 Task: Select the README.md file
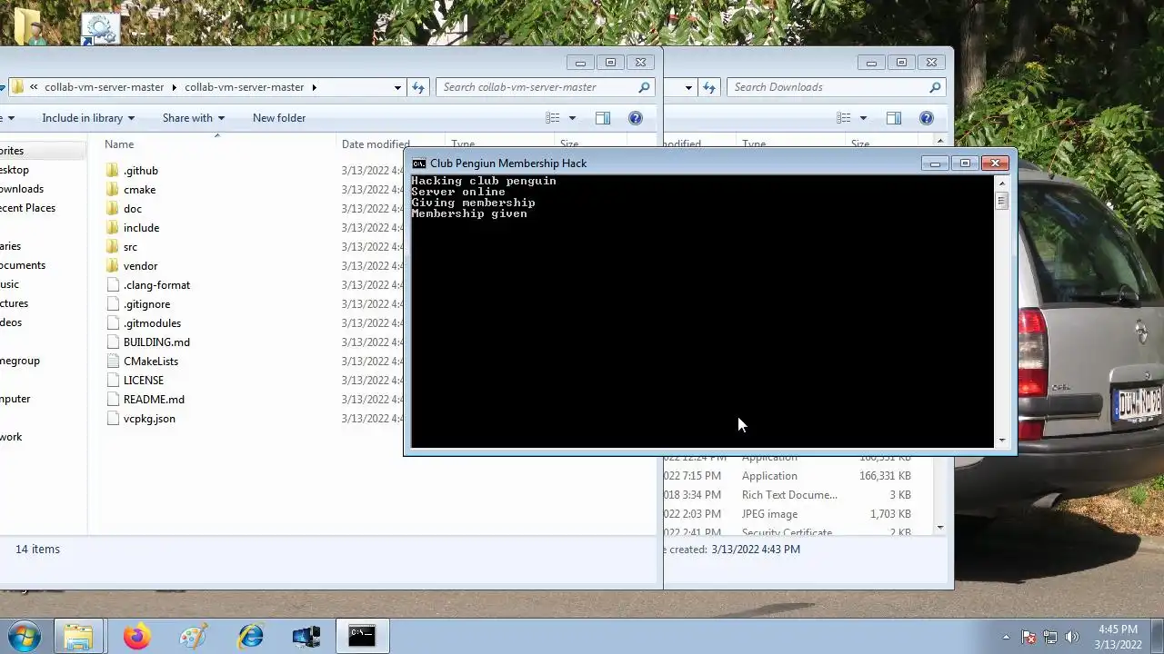point(154,400)
